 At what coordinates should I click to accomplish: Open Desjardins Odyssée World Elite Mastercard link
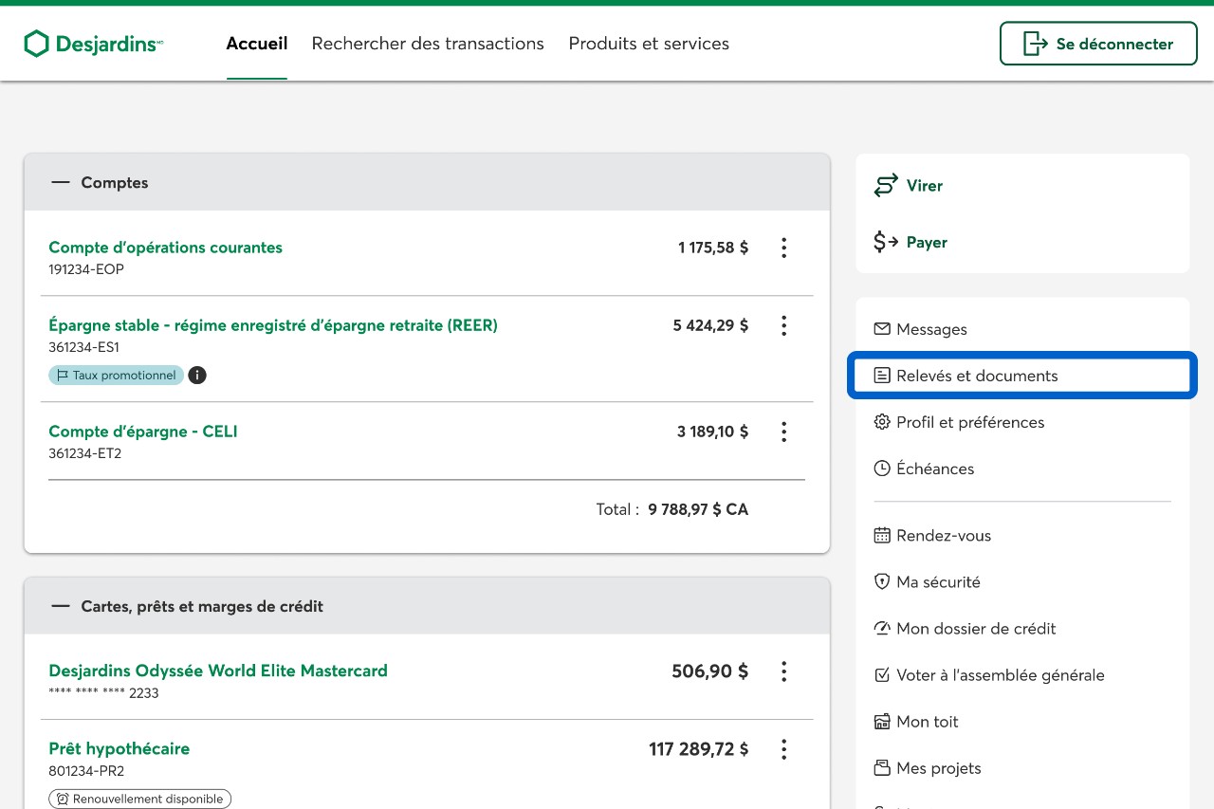pos(218,671)
